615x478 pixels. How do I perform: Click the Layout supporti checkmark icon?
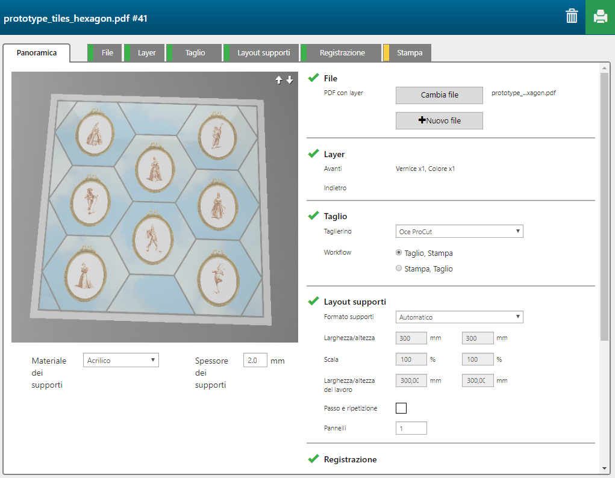[313, 301]
